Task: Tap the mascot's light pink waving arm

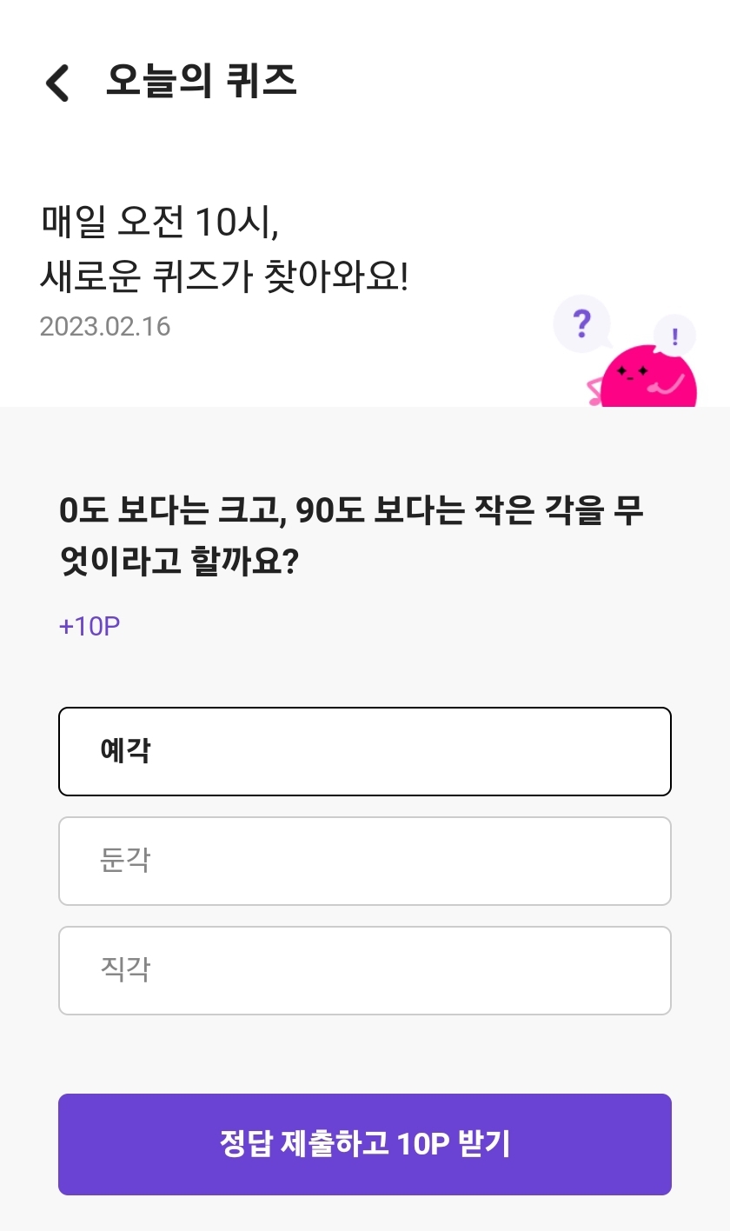Action: [x=671, y=383]
